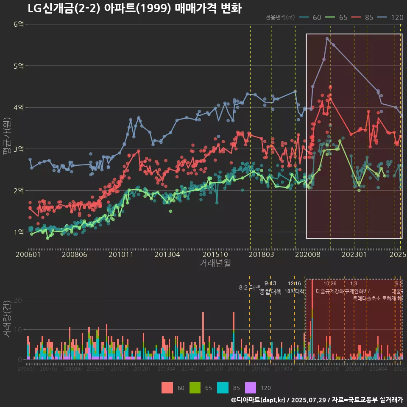This screenshot has height=407, width=407.
Task: Click the '201201' label on volume chart axis
Action: (142, 368)
